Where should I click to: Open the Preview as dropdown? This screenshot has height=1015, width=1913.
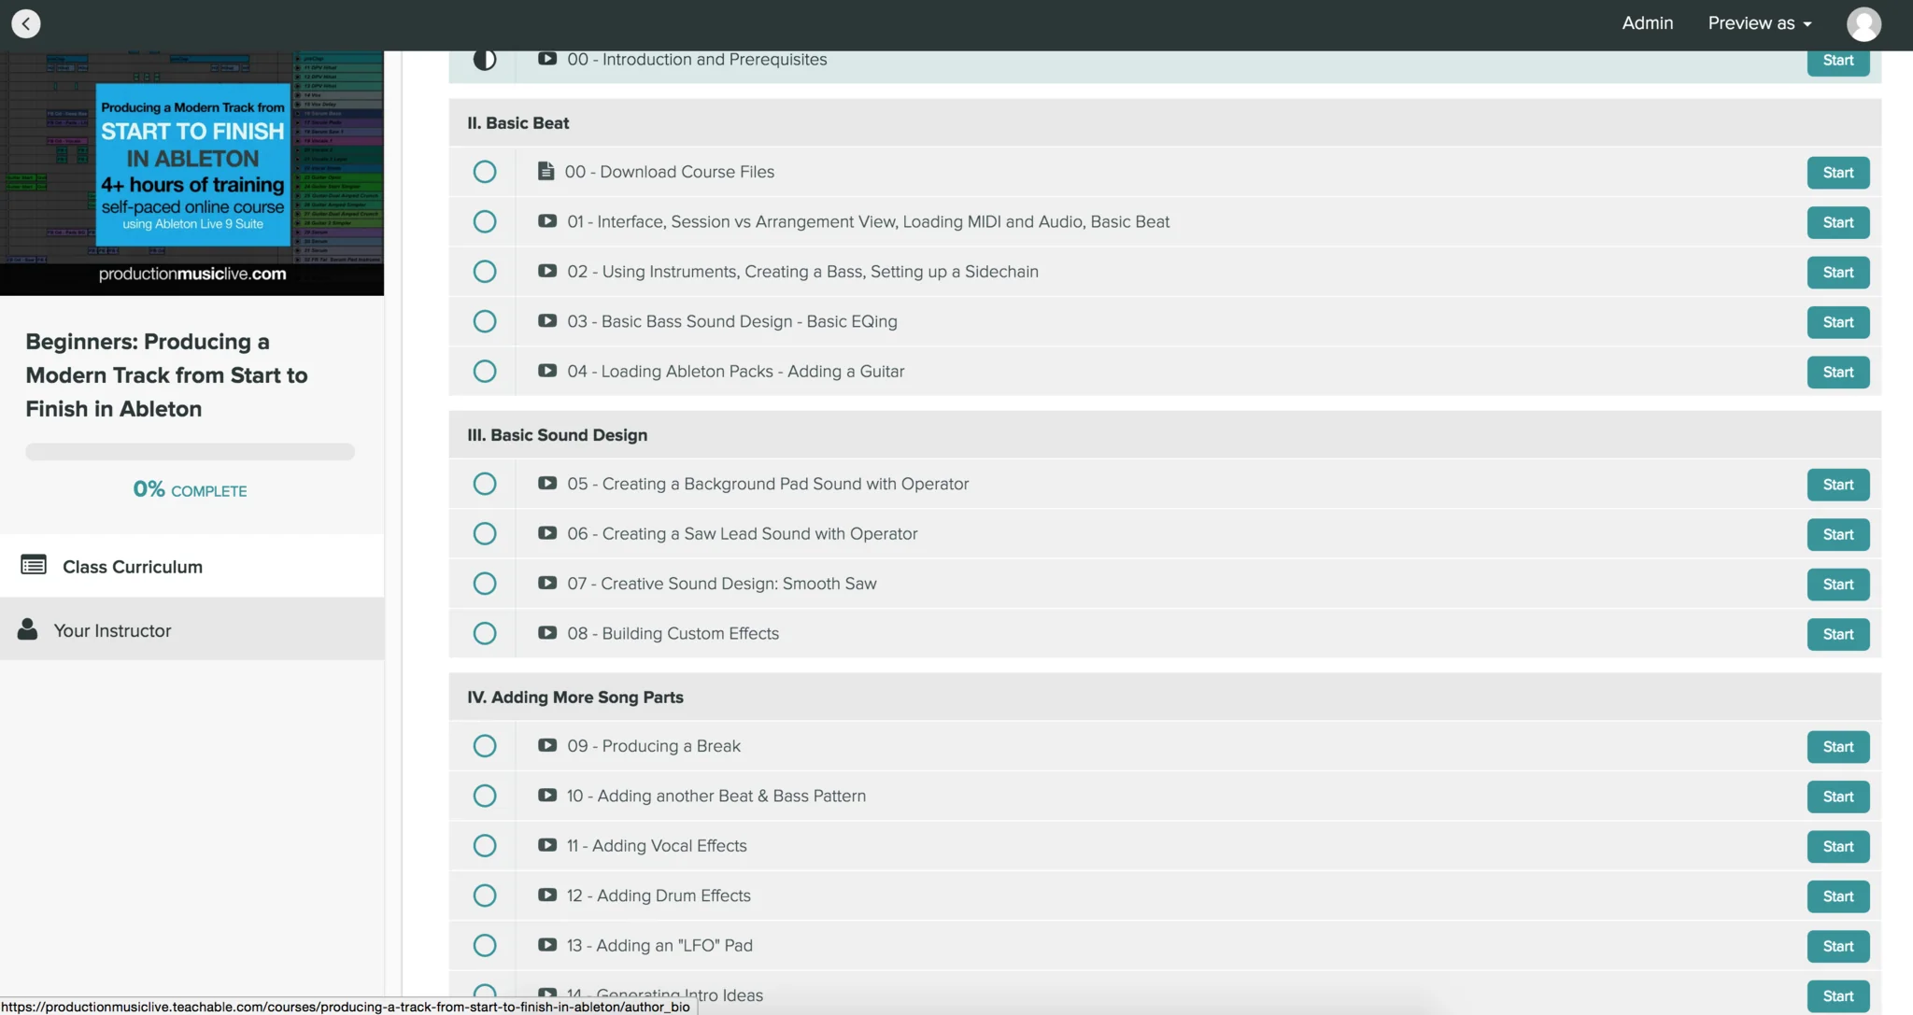[1760, 23]
